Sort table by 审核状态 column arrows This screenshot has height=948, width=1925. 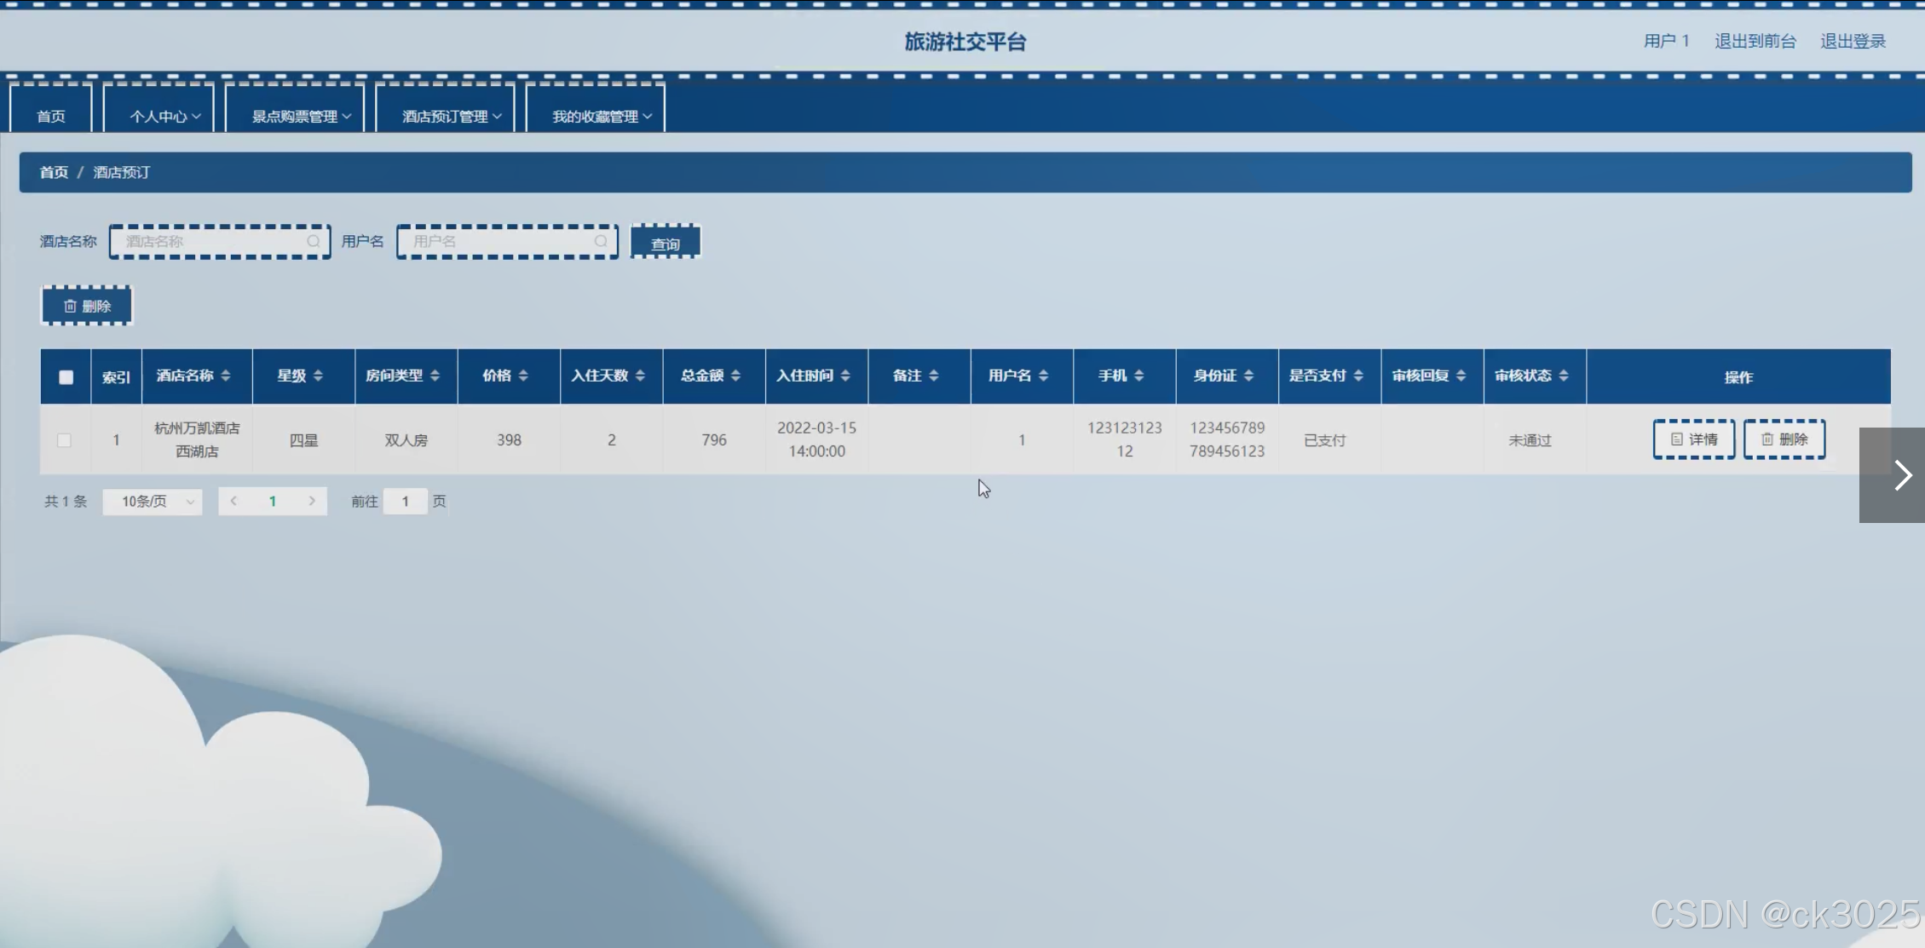1563,376
